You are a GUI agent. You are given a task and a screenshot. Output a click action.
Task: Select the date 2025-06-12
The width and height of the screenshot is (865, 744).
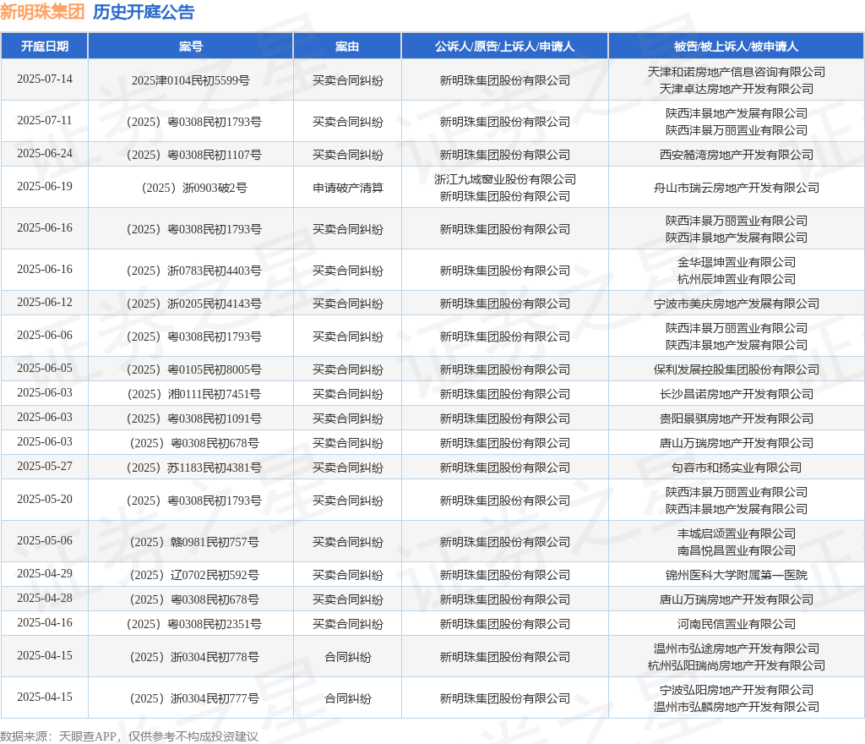coord(45,303)
